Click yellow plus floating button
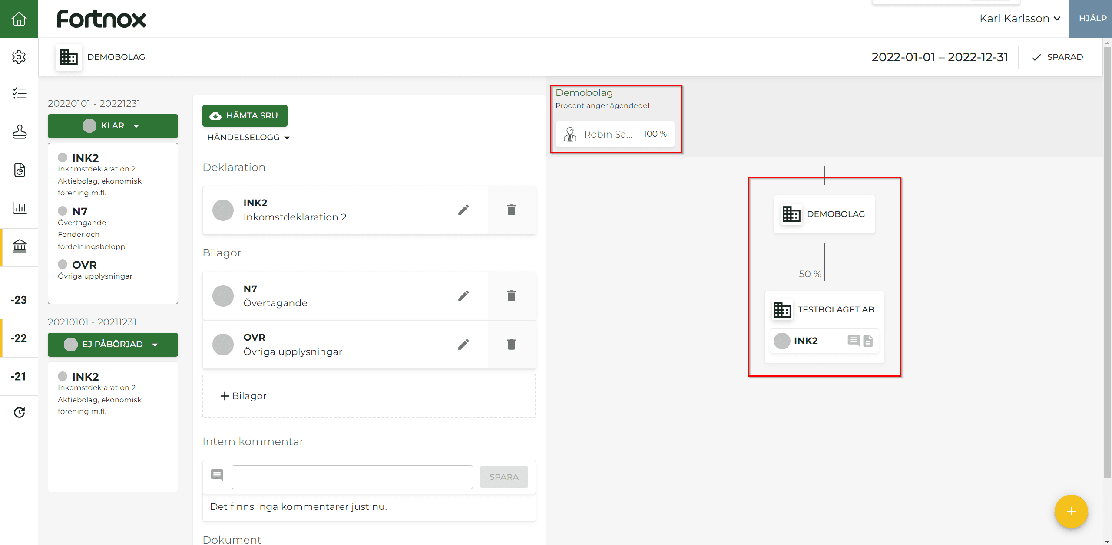Image resolution: width=1112 pixels, height=545 pixels. click(1071, 511)
